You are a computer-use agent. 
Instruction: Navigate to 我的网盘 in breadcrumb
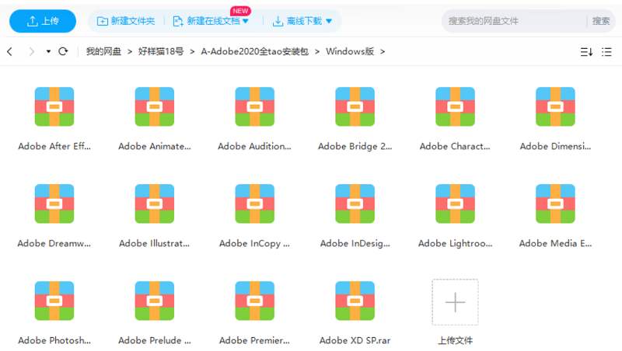pyautogui.click(x=103, y=52)
